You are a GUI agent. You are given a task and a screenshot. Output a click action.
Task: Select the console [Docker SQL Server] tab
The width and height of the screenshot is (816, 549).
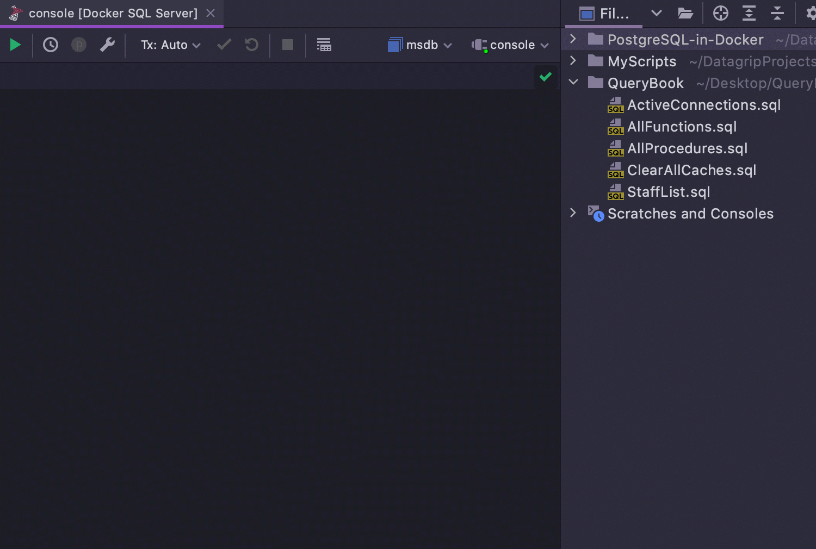point(112,13)
